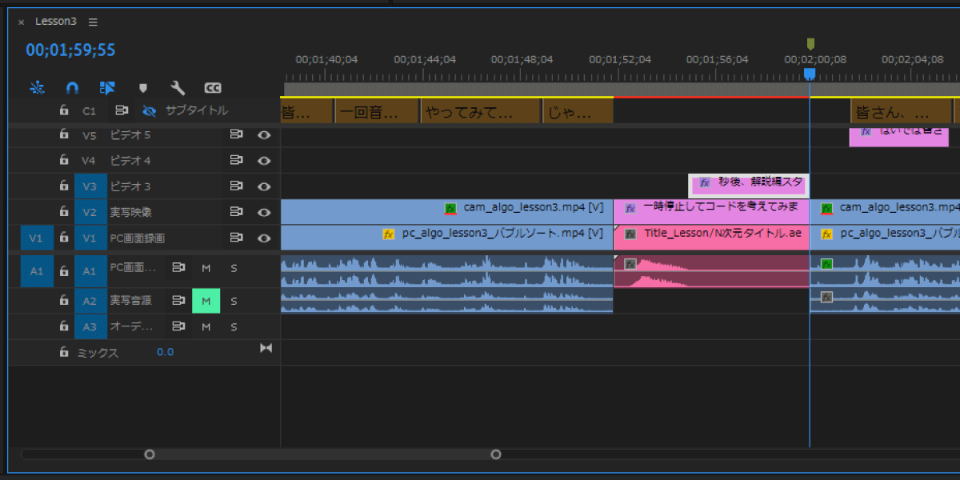
Task: Hide the ビデオ 3 track output
Action: (264, 186)
